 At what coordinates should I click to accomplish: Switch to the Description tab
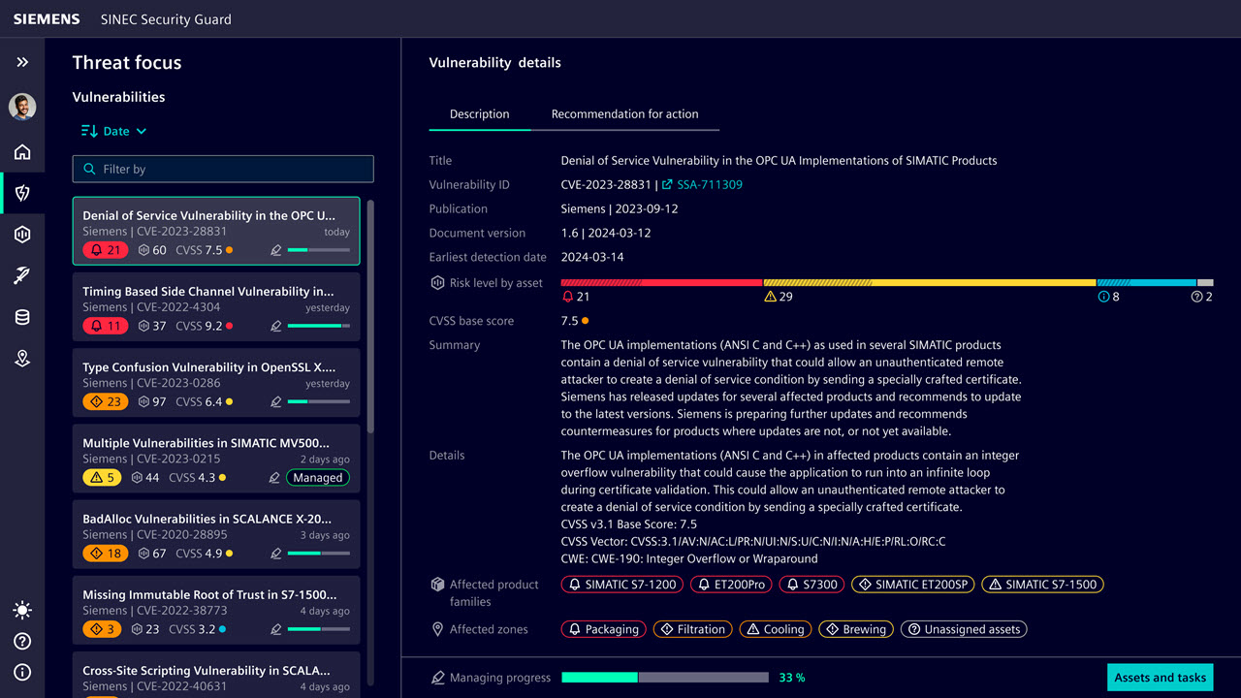(x=479, y=113)
